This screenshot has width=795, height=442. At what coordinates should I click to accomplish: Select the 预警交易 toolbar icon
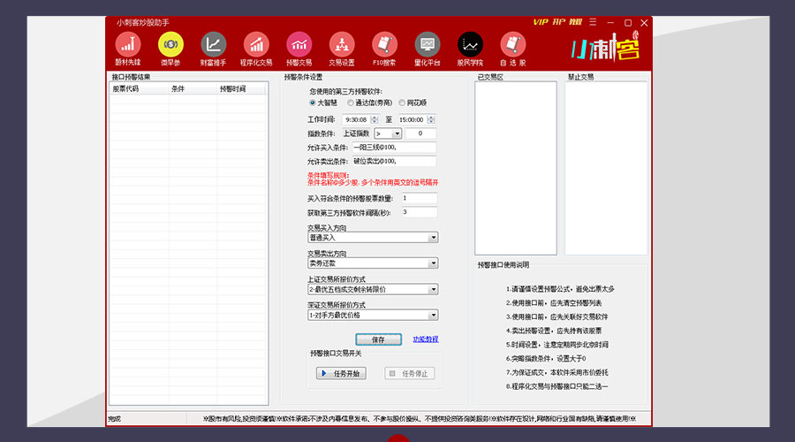click(x=299, y=50)
